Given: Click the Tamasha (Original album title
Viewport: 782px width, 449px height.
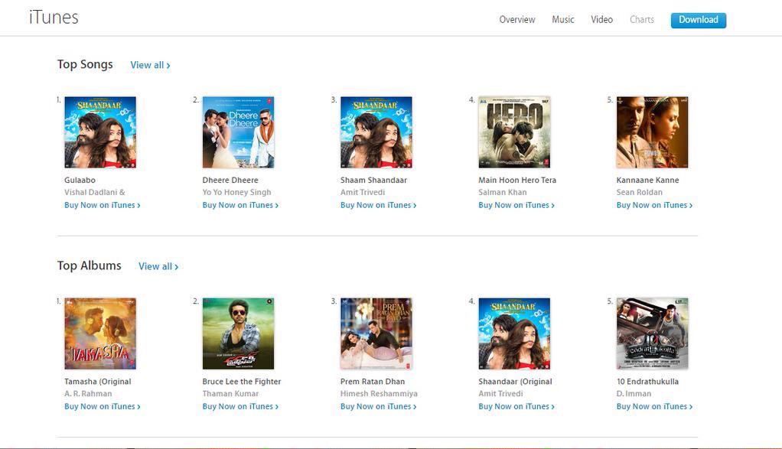Looking at the screenshot, I should [x=98, y=381].
